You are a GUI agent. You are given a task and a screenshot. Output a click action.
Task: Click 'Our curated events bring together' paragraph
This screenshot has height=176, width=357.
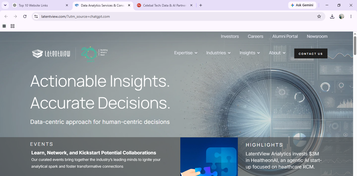(x=96, y=163)
